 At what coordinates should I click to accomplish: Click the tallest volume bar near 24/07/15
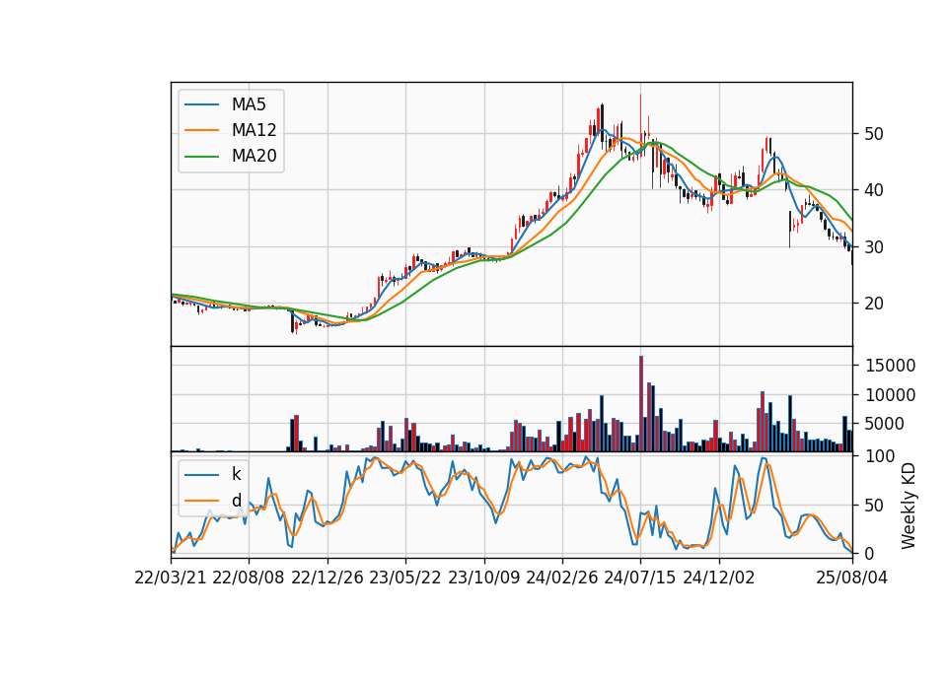641,404
